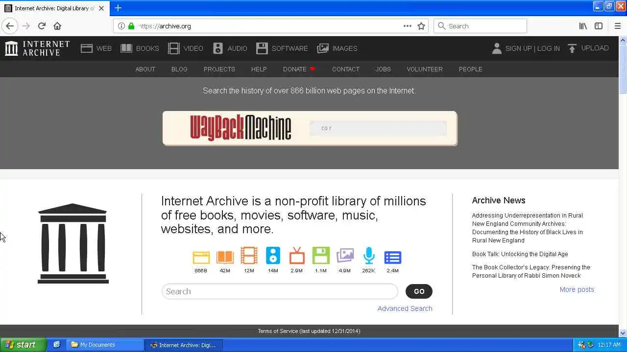Click the large Archive building logo

(x=73, y=243)
